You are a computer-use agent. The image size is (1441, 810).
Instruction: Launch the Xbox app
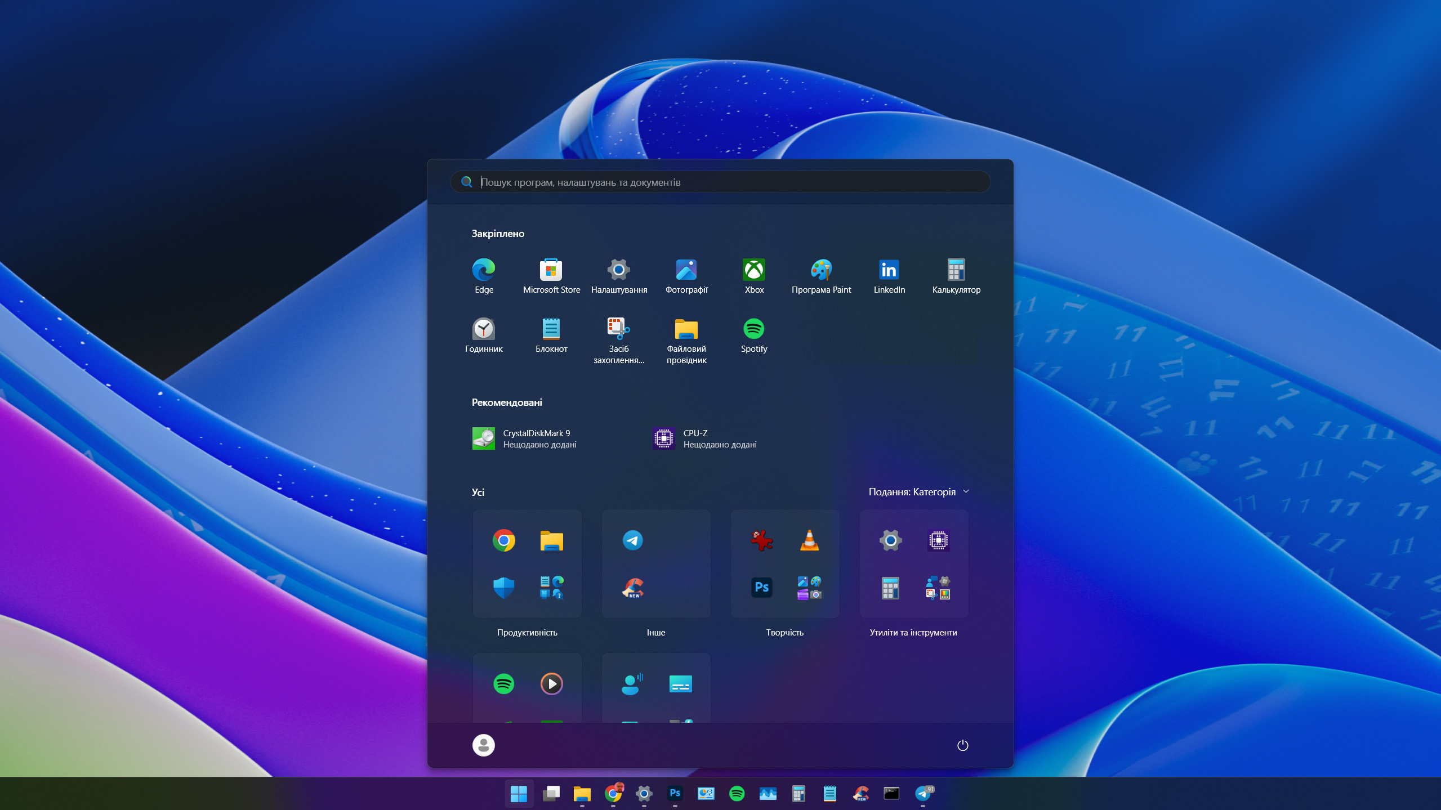click(x=753, y=275)
